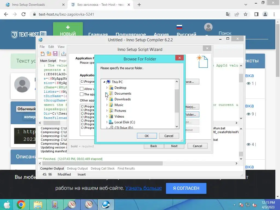
Task: Click the 'Я СОГЛАСЕН' cookie button
Action: point(186,188)
